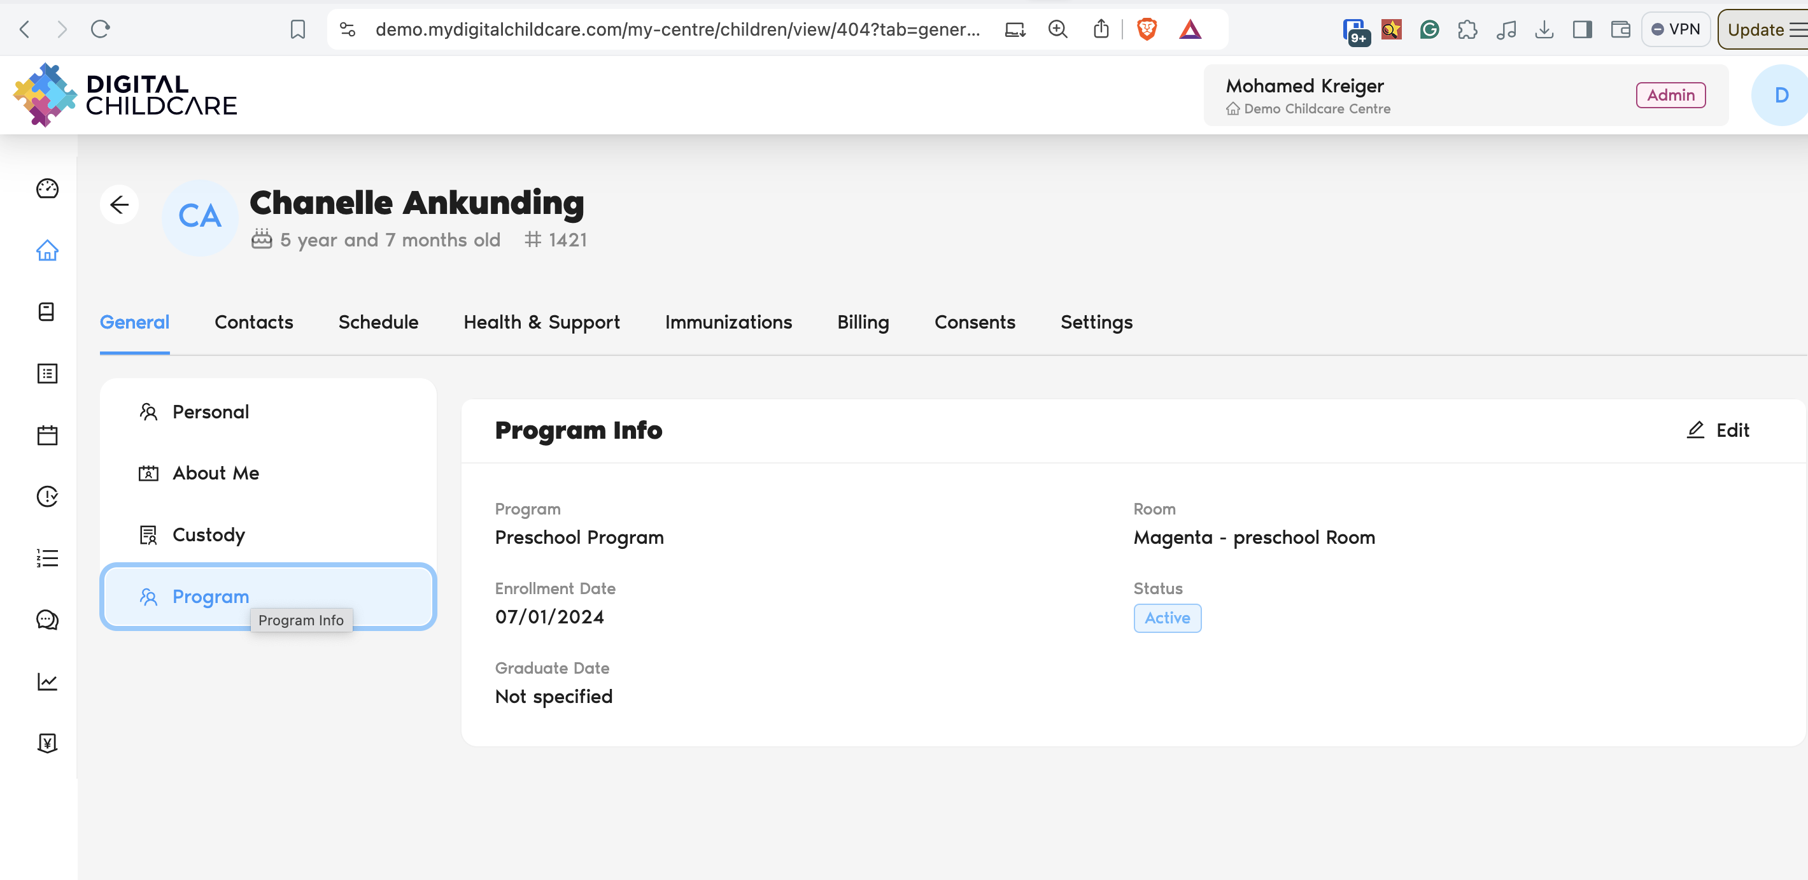The width and height of the screenshot is (1808, 880).
Task: Click the numbered list sidebar icon
Action: click(47, 558)
